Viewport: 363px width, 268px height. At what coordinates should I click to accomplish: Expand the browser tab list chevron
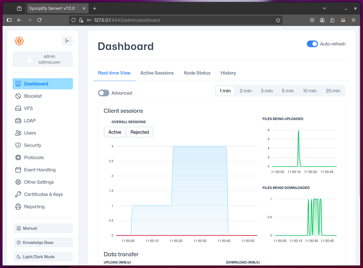click(325, 8)
